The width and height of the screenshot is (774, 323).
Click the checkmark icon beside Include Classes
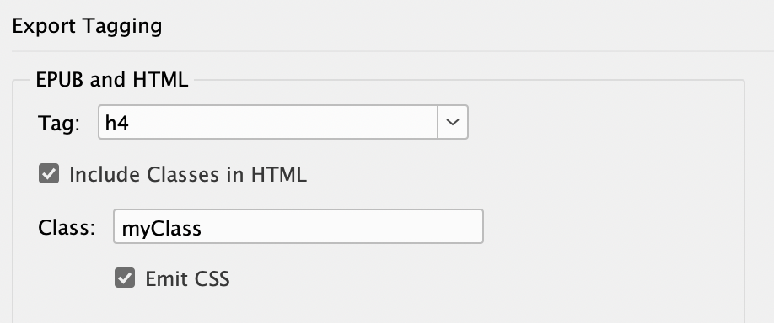(49, 174)
